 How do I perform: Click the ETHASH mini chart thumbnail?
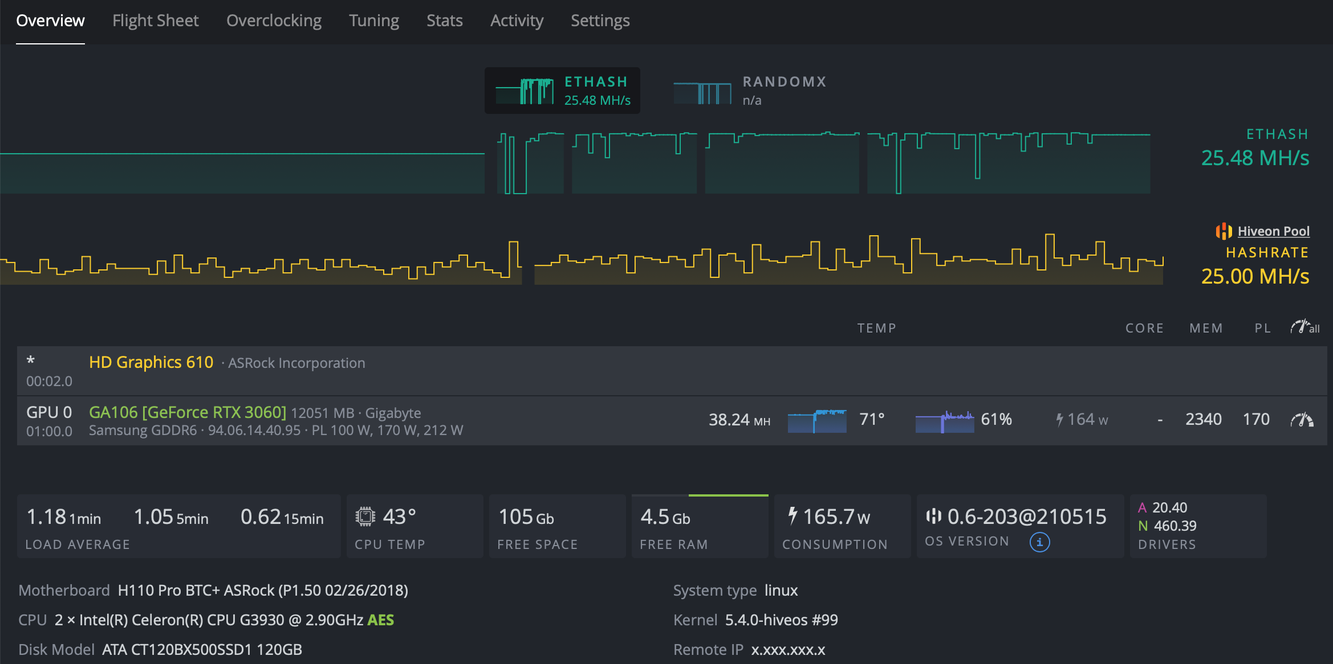pos(525,91)
